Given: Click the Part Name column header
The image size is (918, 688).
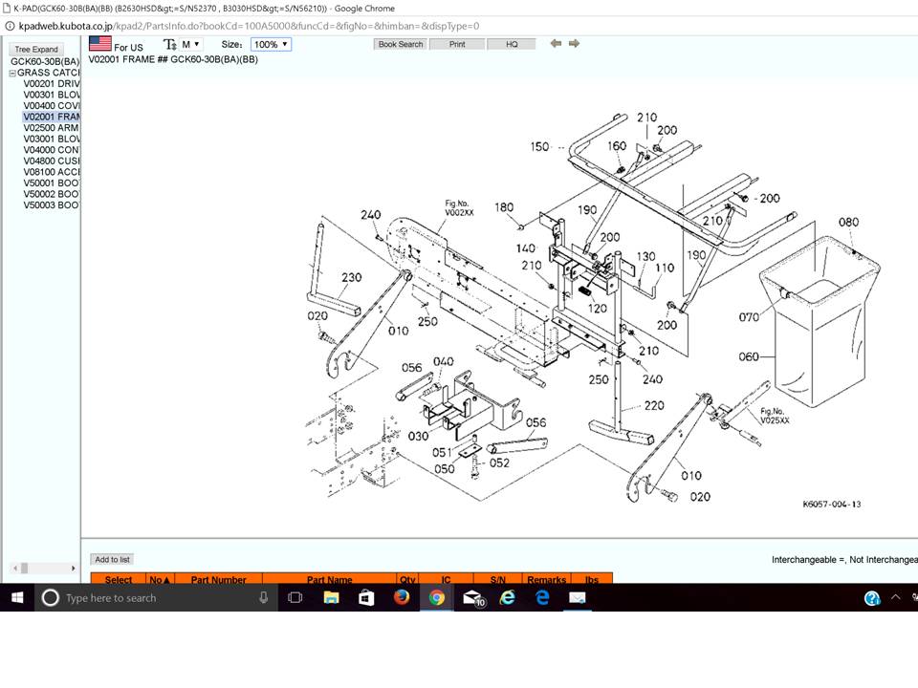Looking at the screenshot, I should pyautogui.click(x=330, y=579).
